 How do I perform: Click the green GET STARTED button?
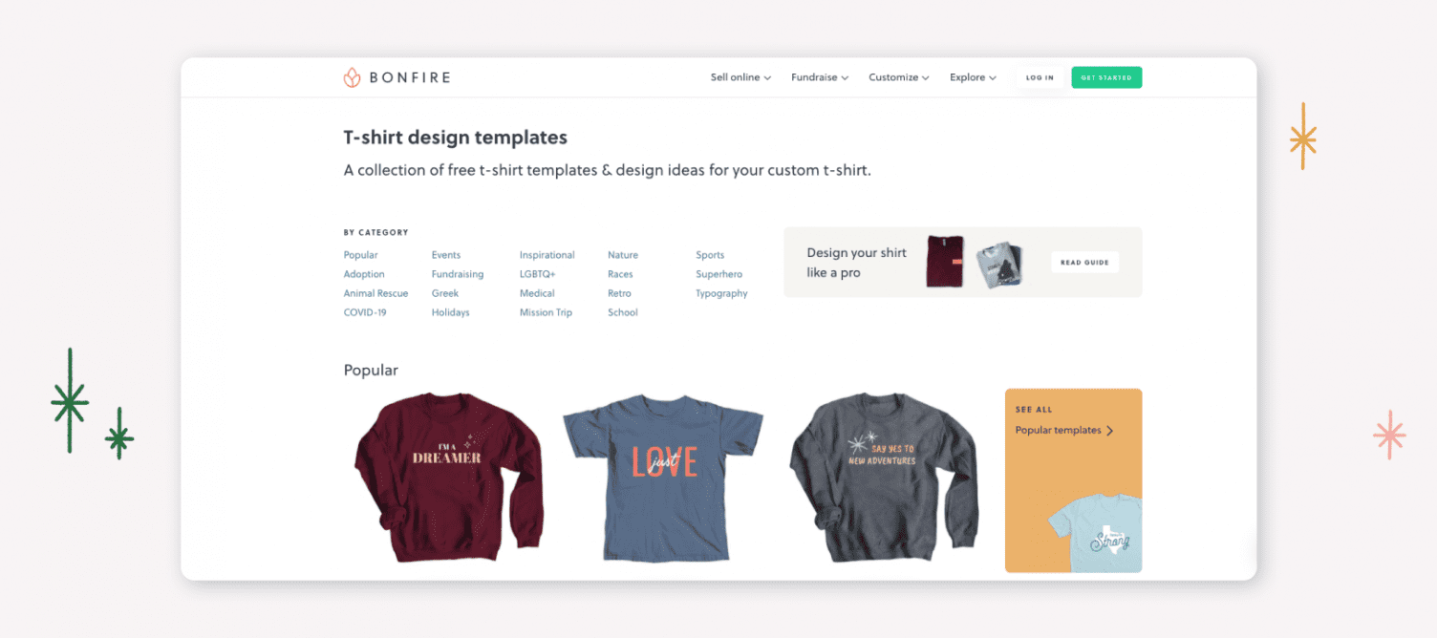pyautogui.click(x=1106, y=77)
